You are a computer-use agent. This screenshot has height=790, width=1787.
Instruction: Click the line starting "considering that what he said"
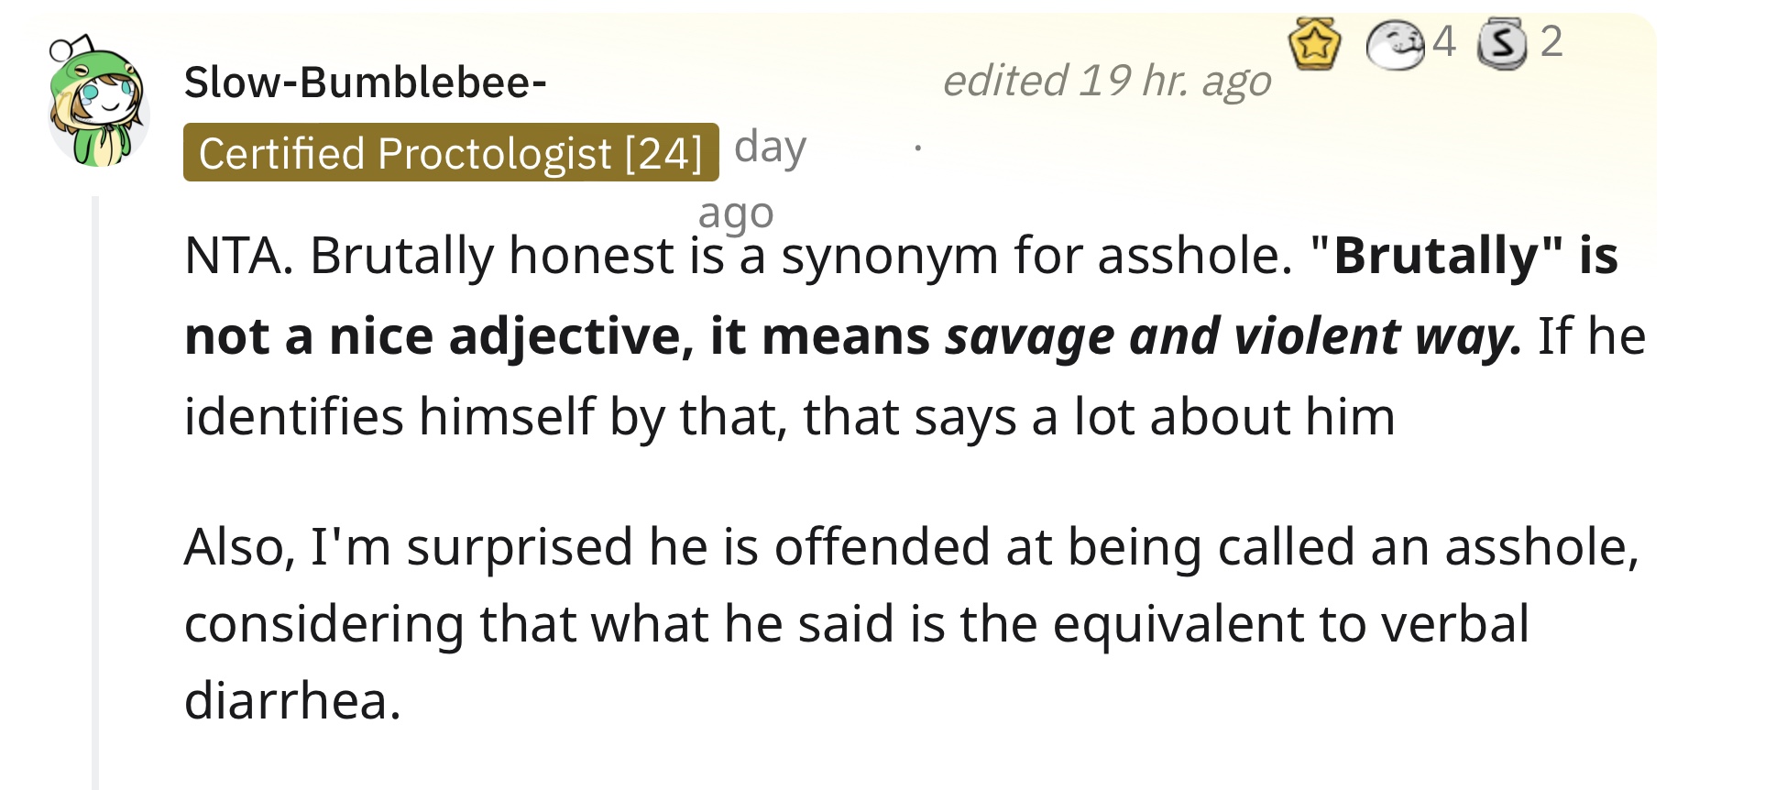click(x=857, y=624)
